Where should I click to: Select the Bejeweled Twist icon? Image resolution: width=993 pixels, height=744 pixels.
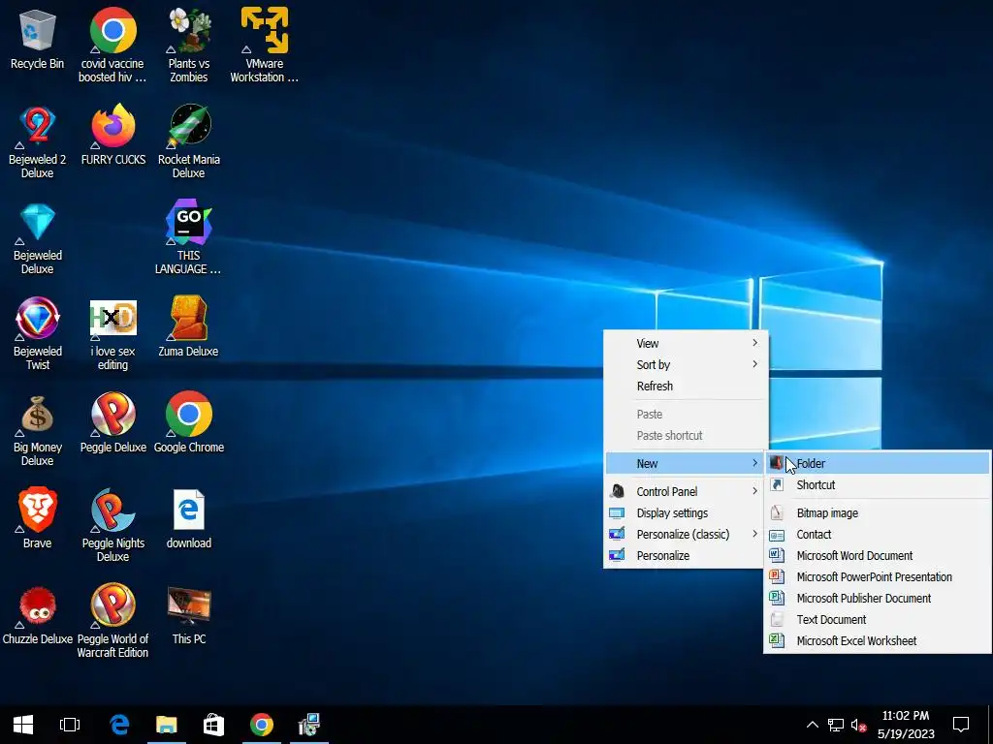pyautogui.click(x=38, y=318)
